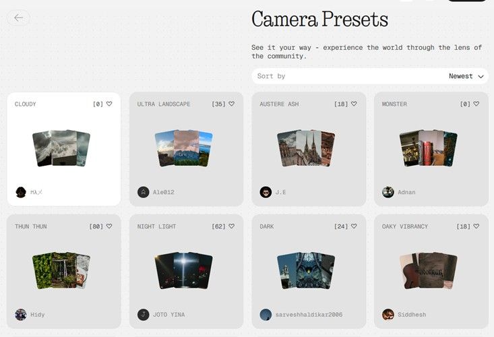Select the NIGHT LIGHT preset title

tap(156, 226)
